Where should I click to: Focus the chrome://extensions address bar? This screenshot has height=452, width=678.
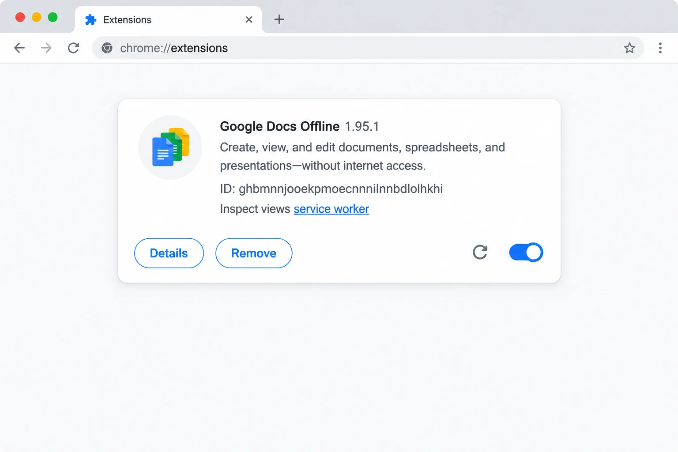click(x=368, y=48)
